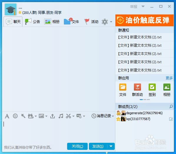The height and width of the screenshot is (154, 176).
Task: Click the bottom ad text about 澳洲
Action: [x=28, y=147]
